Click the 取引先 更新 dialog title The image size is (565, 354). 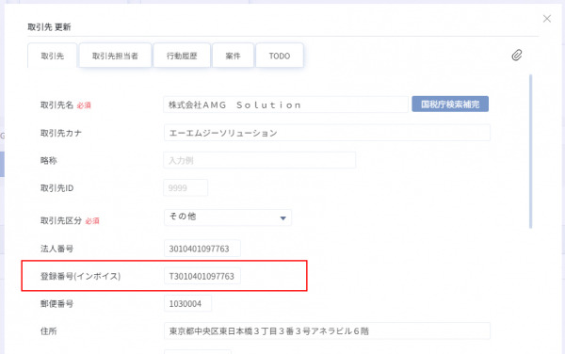click(49, 27)
